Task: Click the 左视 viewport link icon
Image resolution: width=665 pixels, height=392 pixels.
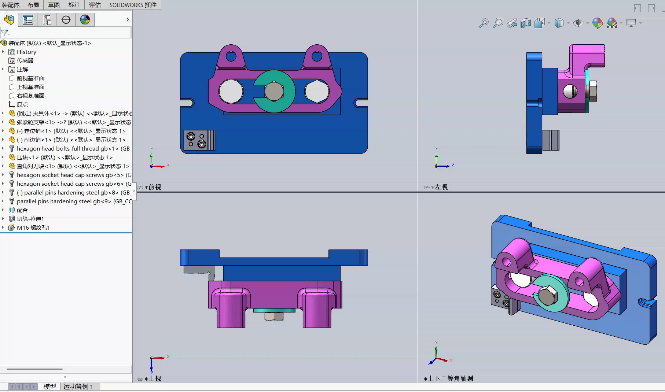Action: 427,188
